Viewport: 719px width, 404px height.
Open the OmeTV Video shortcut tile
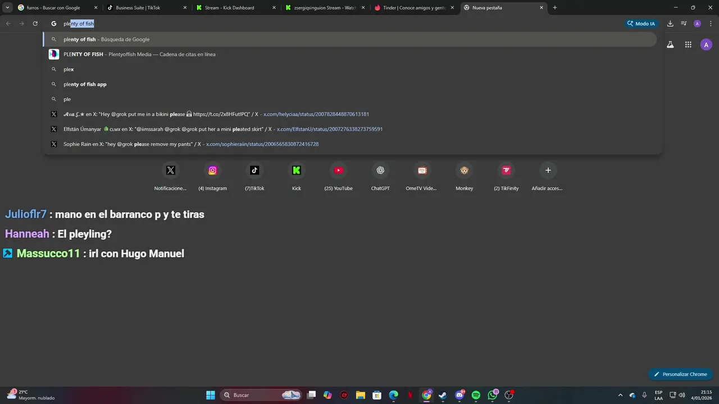pyautogui.click(x=422, y=177)
